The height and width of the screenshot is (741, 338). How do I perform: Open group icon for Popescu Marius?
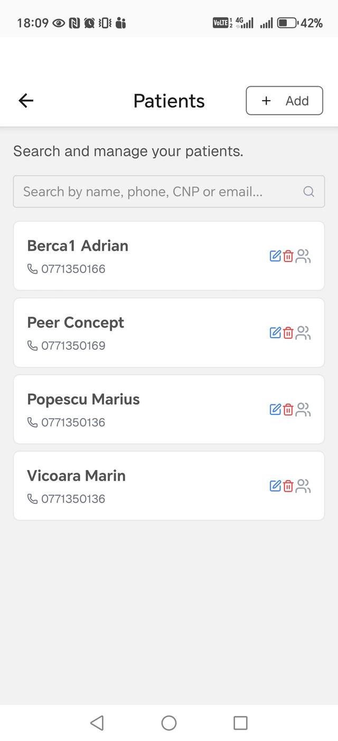[303, 410]
